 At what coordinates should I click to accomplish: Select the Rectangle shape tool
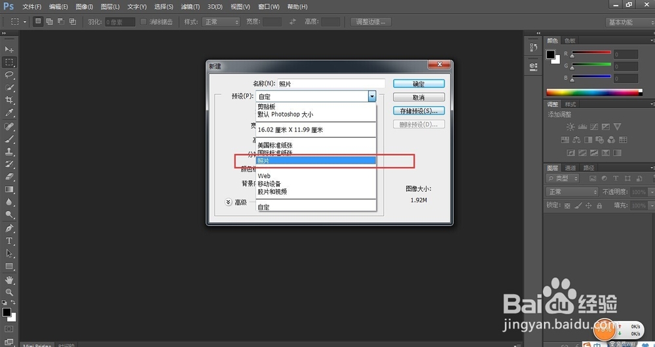[x=9, y=266]
